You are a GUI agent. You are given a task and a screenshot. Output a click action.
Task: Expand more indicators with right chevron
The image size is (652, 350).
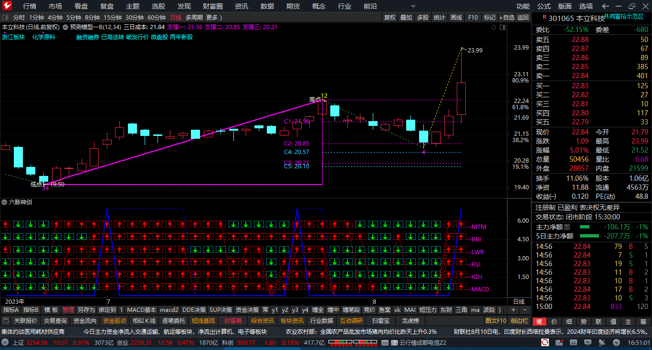(500, 309)
